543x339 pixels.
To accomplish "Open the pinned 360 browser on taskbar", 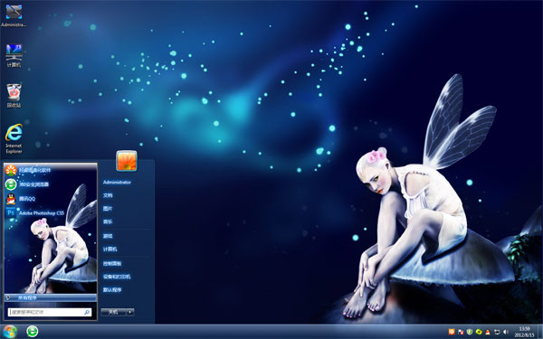I will click(33, 332).
